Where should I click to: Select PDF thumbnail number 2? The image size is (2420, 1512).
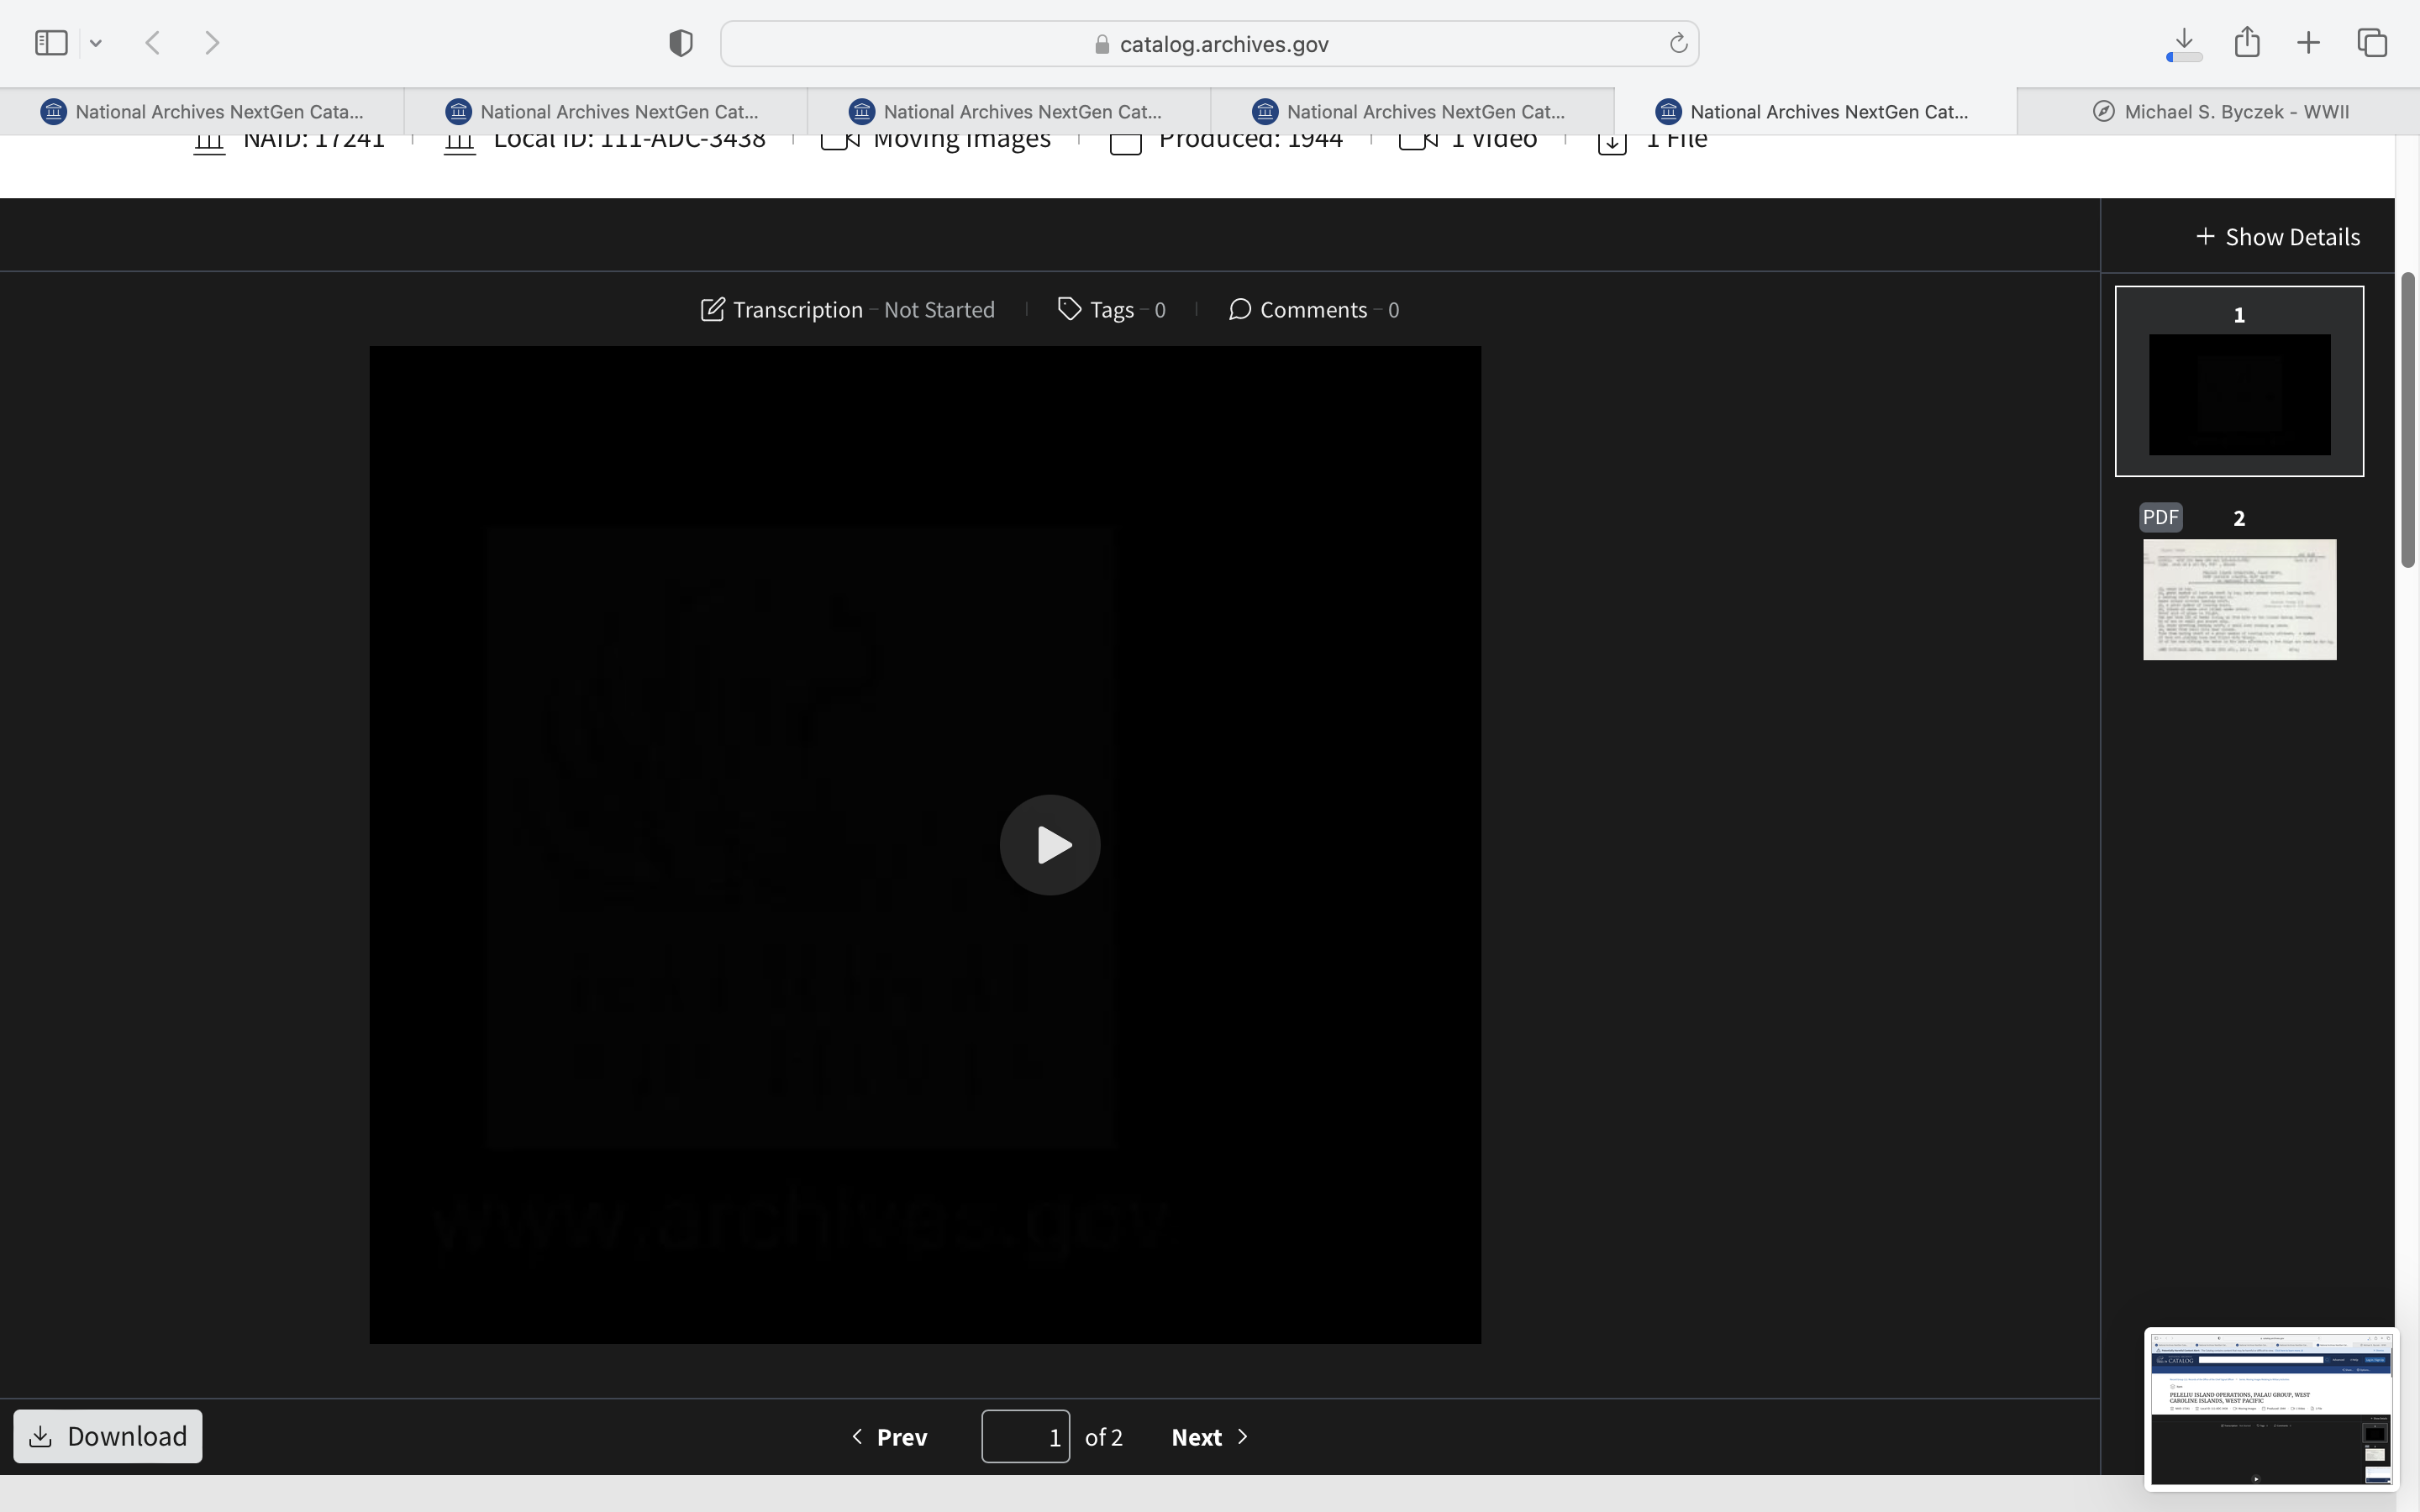[2239, 598]
